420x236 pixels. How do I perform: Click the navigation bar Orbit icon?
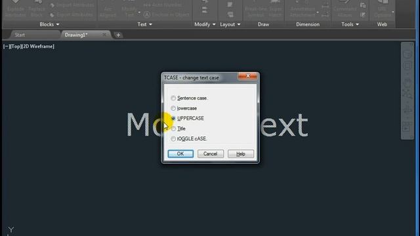(408, 111)
